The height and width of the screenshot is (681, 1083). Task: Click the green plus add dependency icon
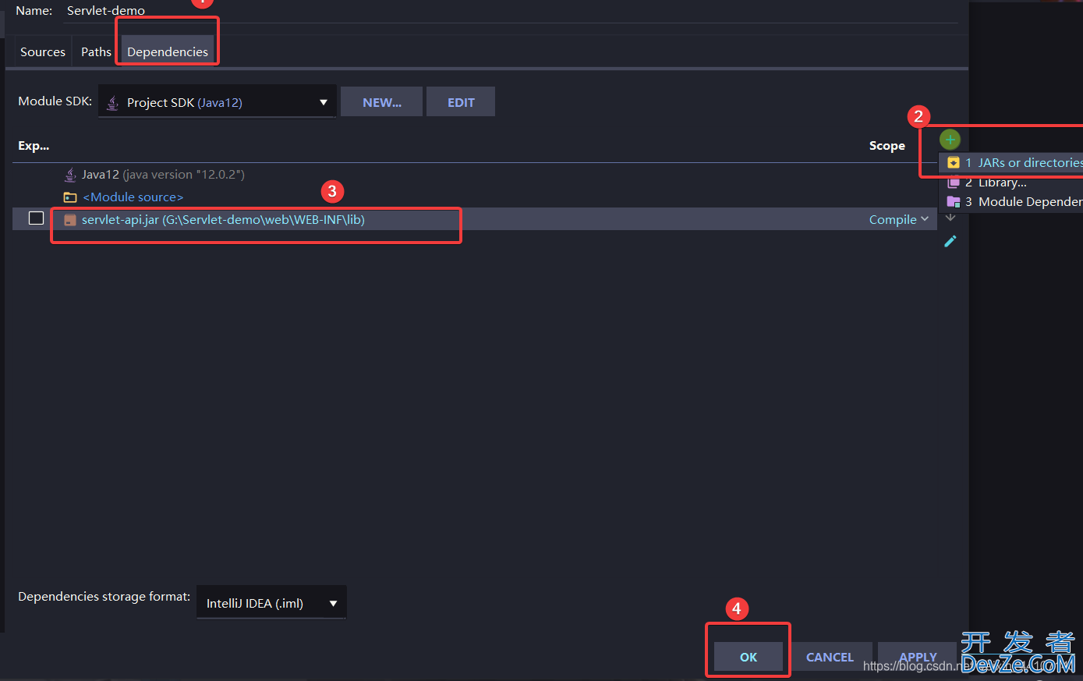950,140
